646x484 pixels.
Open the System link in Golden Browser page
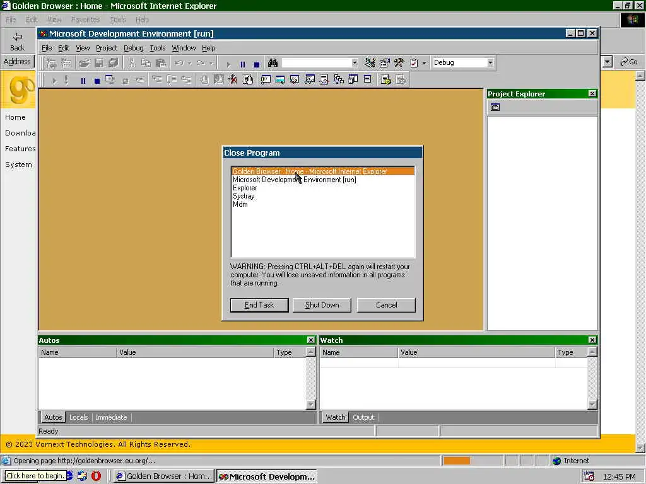click(x=18, y=164)
